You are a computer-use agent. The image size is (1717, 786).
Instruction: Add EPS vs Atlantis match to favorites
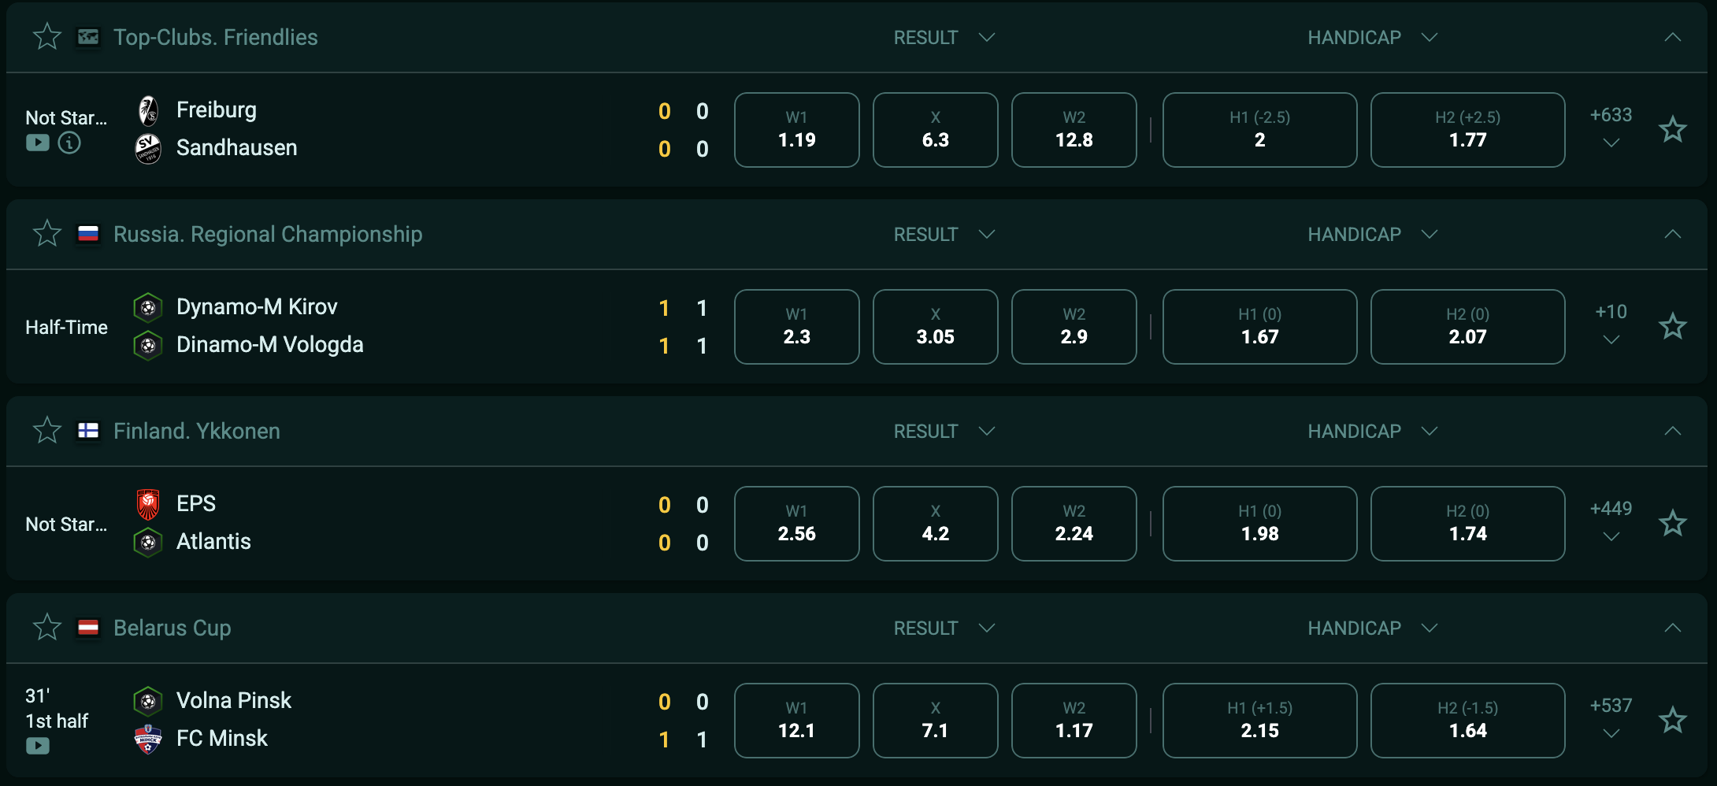tap(1672, 524)
